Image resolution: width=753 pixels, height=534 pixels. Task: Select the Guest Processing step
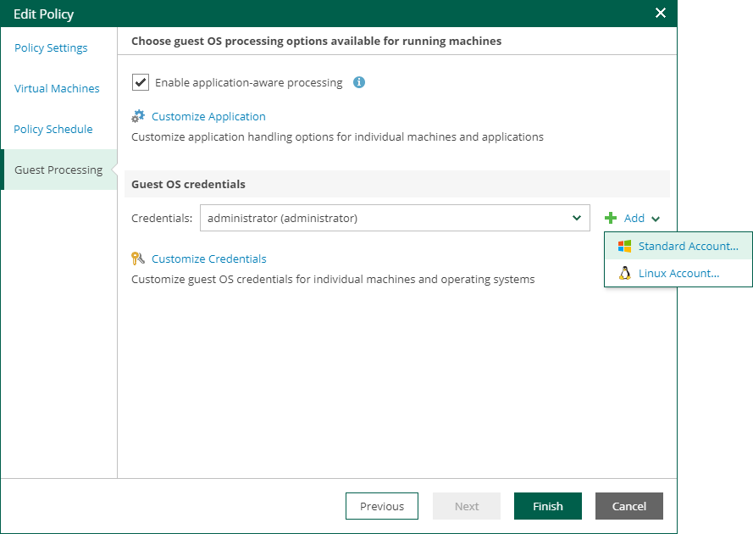pyautogui.click(x=58, y=170)
